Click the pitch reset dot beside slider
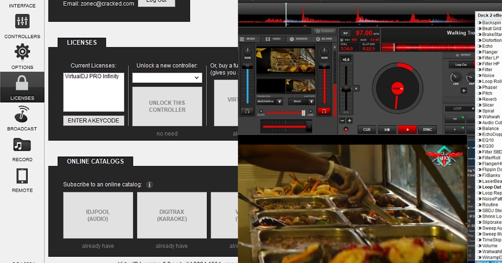This screenshot has height=263, width=502. point(356,88)
